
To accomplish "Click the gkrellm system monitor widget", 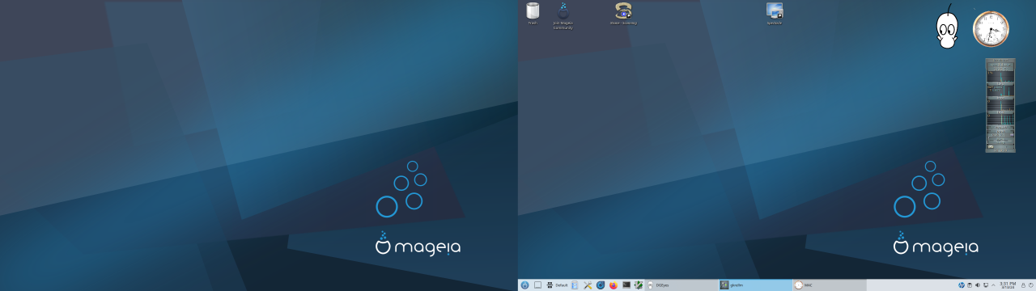I will 1000,105.
